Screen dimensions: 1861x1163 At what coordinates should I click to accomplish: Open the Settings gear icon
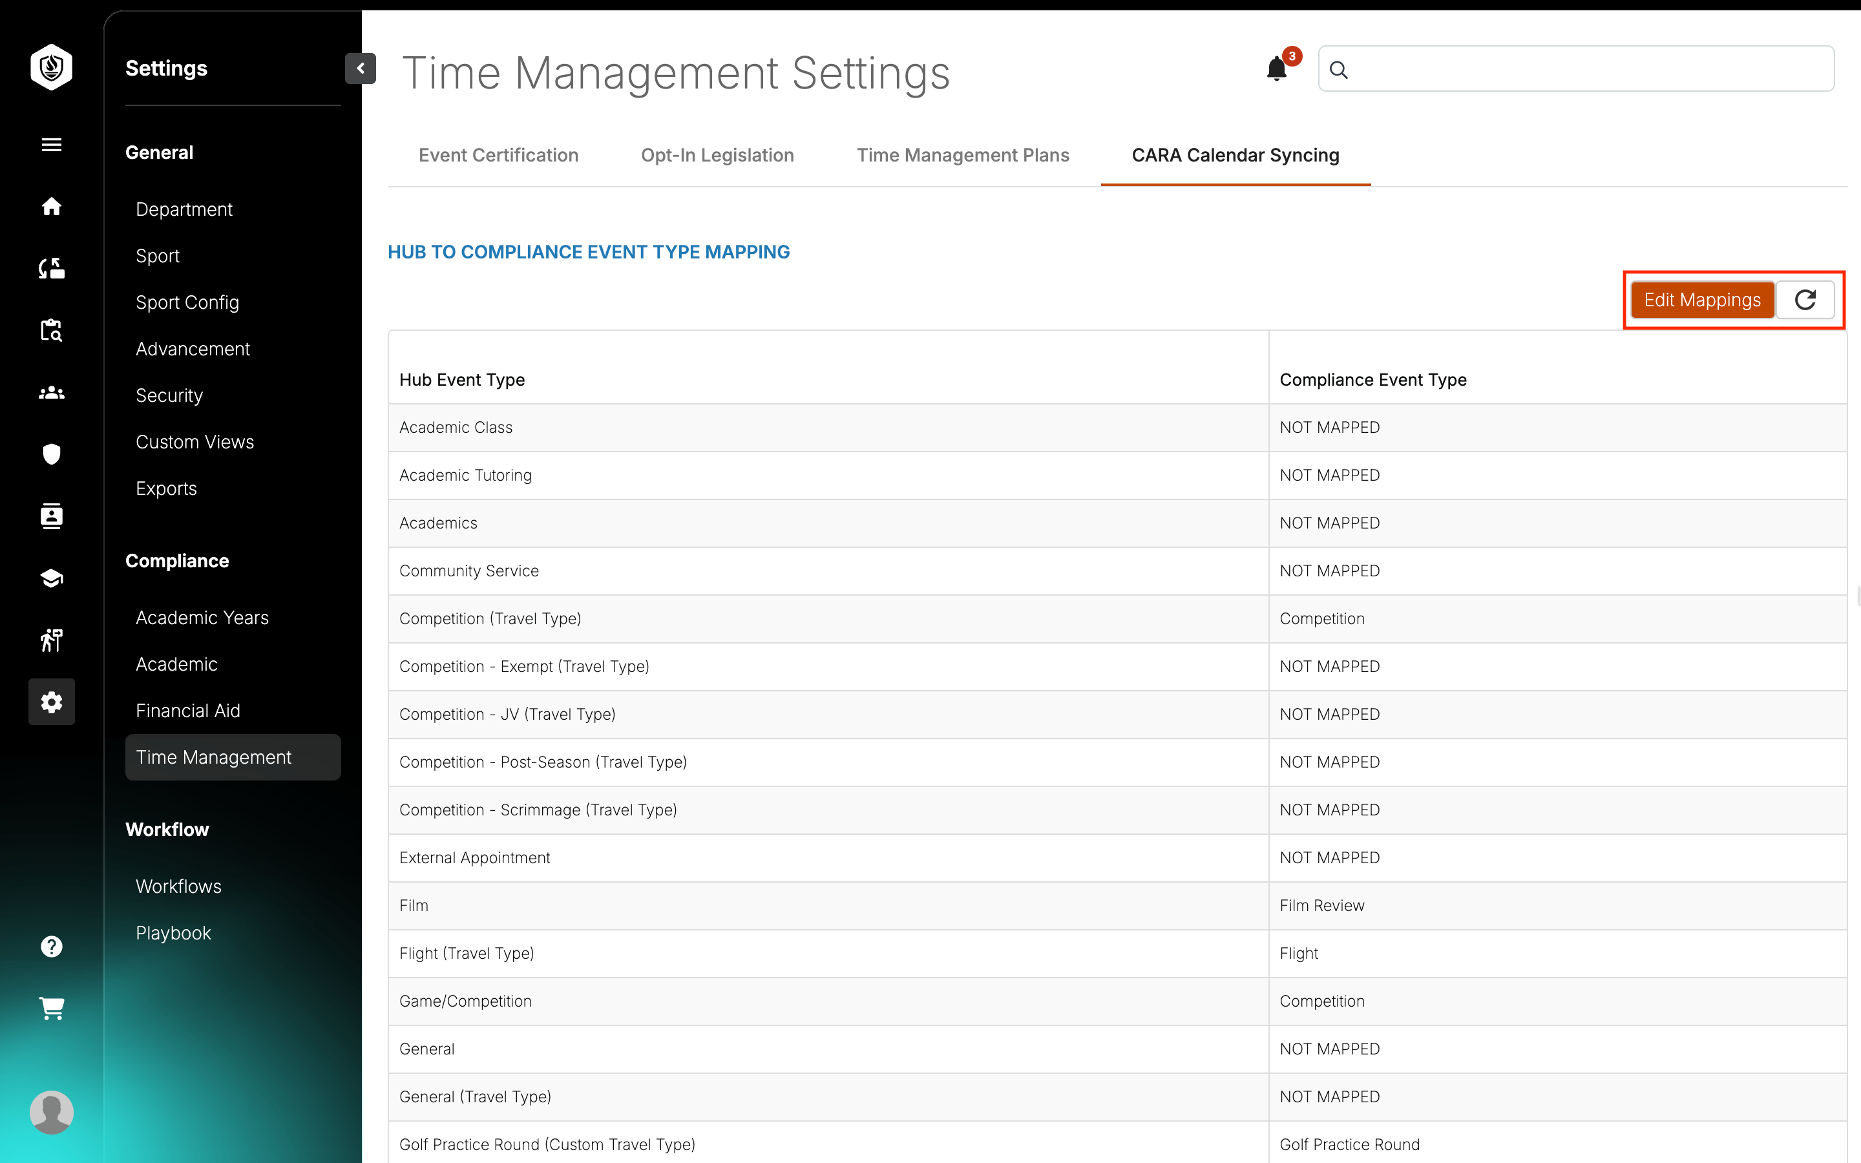click(x=51, y=702)
